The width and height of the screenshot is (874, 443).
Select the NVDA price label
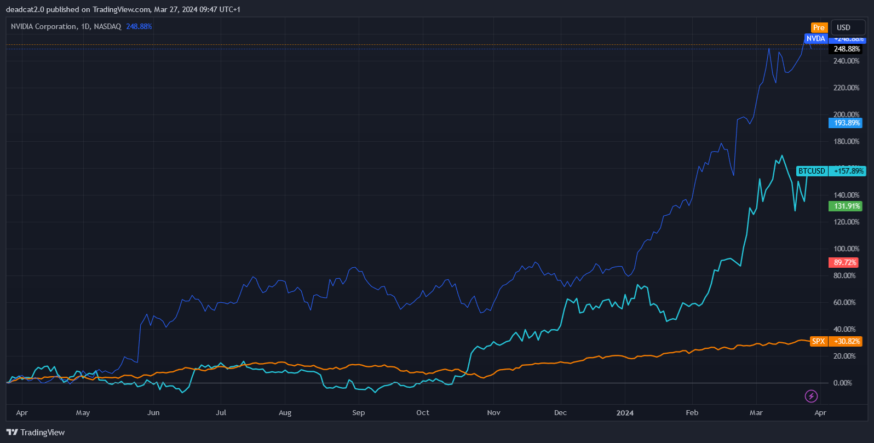click(815, 38)
